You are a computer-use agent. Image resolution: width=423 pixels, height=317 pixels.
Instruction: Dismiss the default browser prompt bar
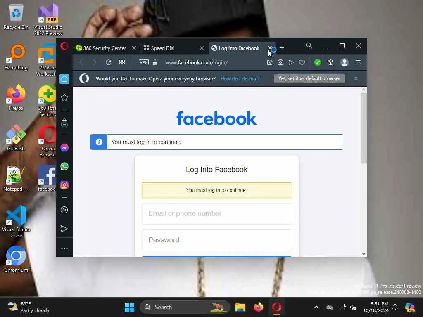[x=356, y=78]
